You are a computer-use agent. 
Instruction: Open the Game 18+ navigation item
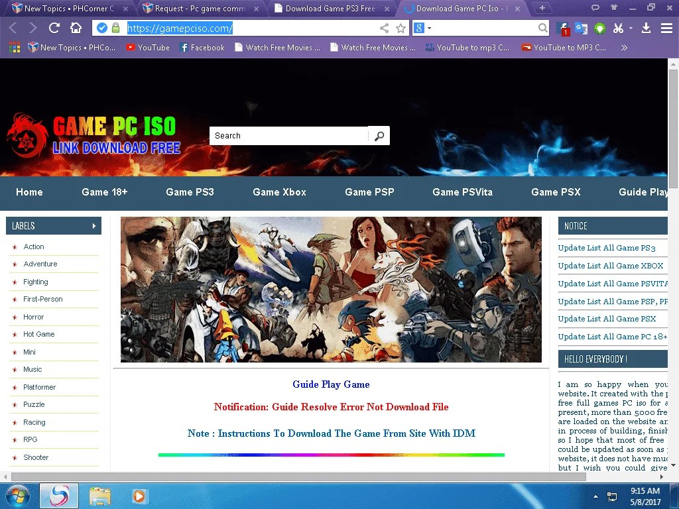pyautogui.click(x=104, y=192)
